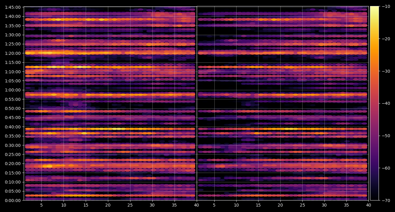Viewport: 395px width, 212px height.
Task: Click x-axis tick 5 under left heatmap
Action: (x=41, y=205)
